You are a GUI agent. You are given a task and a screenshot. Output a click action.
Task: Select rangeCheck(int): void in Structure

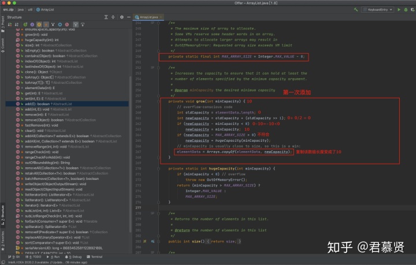pyautogui.click(x=42, y=152)
